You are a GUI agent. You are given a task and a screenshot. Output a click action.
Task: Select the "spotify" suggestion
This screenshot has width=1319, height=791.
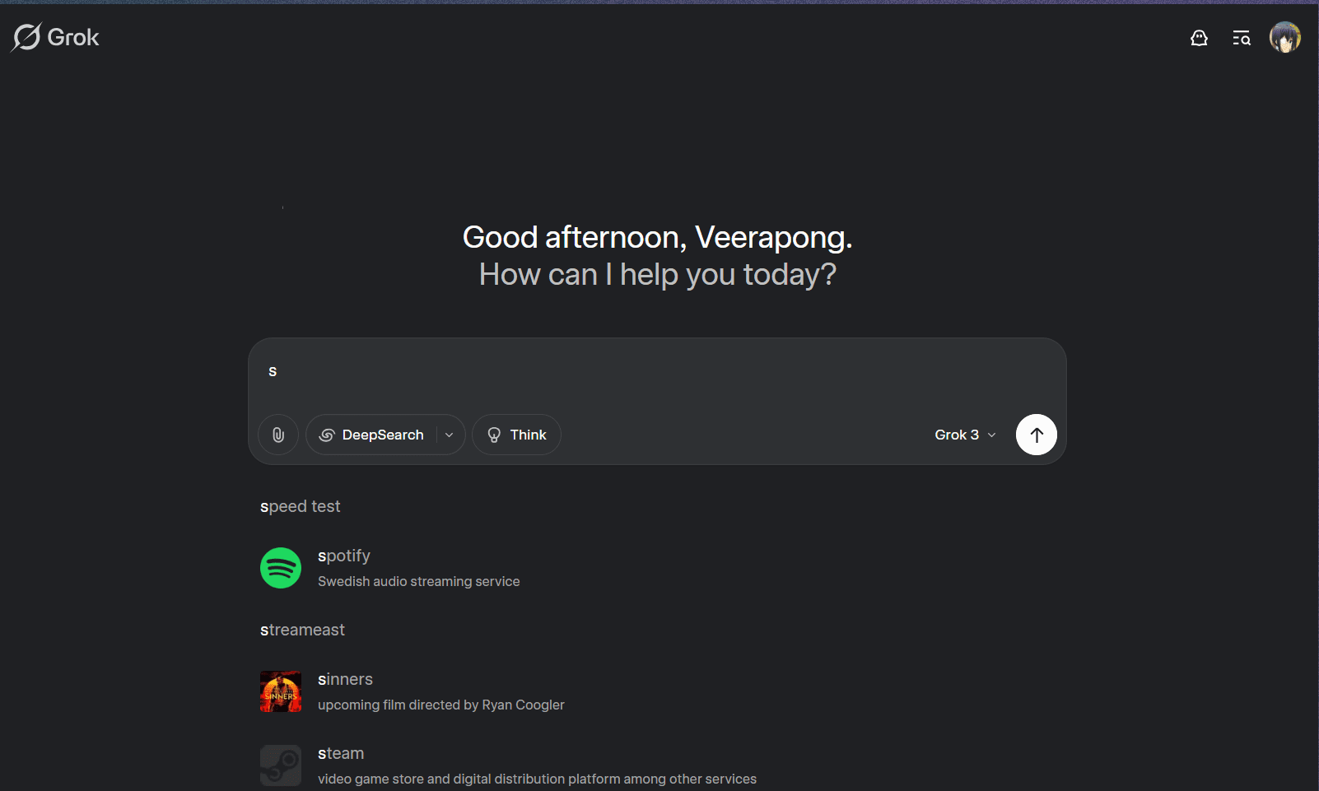tap(344, 556)
